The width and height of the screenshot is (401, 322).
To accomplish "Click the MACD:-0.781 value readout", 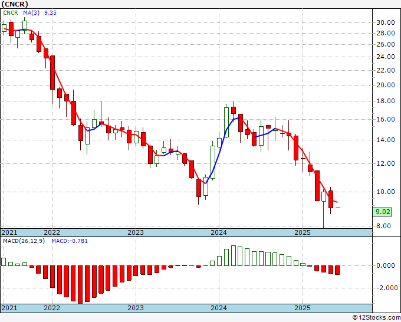I will [70, 241].
